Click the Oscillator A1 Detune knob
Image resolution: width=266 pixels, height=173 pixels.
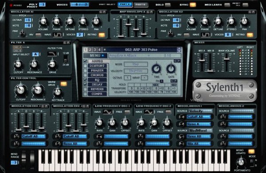[x=70, y=22]
